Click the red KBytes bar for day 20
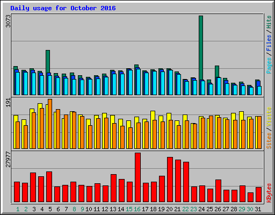 pos(170,180)
